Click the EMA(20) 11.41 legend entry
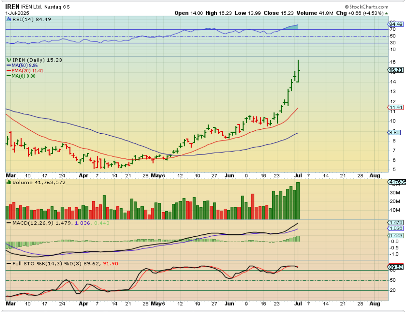 point(25,71)
